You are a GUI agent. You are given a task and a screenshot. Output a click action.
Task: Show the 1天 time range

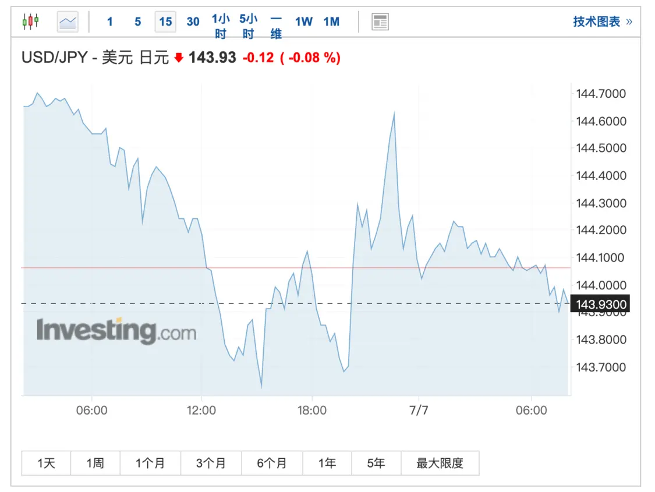[x=46, y=463]
